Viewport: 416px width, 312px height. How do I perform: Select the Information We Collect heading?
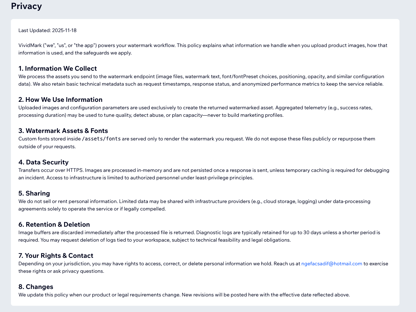[58, 69]
